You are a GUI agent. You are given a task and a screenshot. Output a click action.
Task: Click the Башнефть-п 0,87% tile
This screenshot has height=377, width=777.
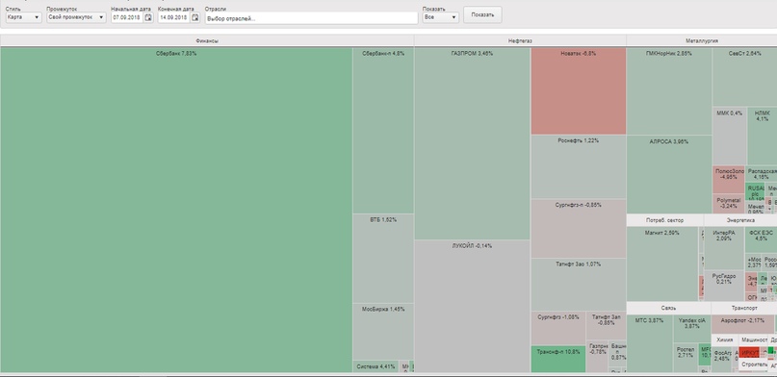click(x=617, y=353)
